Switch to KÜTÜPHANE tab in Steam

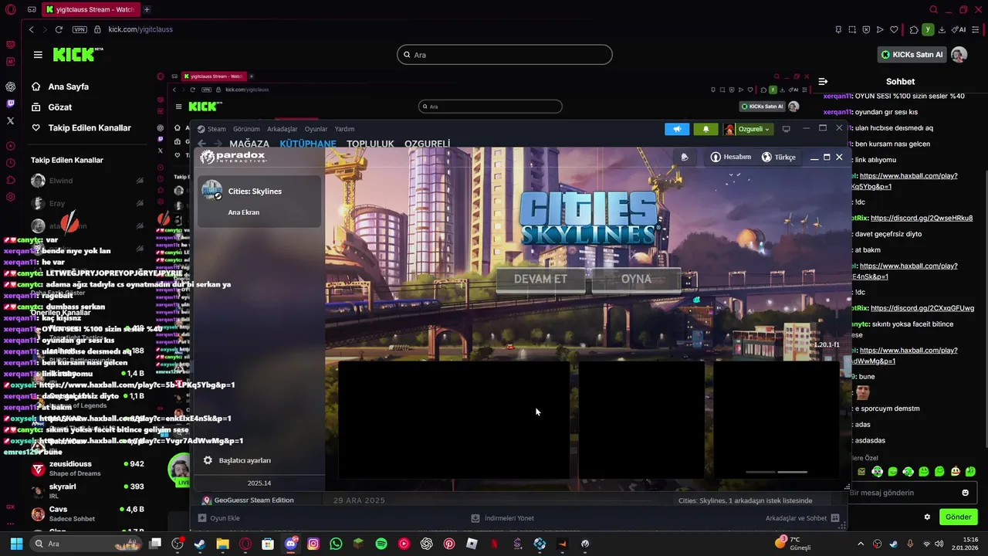[308, 144]
